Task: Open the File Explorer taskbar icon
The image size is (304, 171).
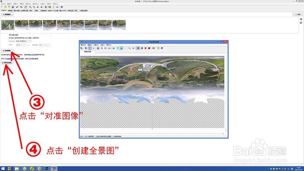Action: click(x=17, y=169)
